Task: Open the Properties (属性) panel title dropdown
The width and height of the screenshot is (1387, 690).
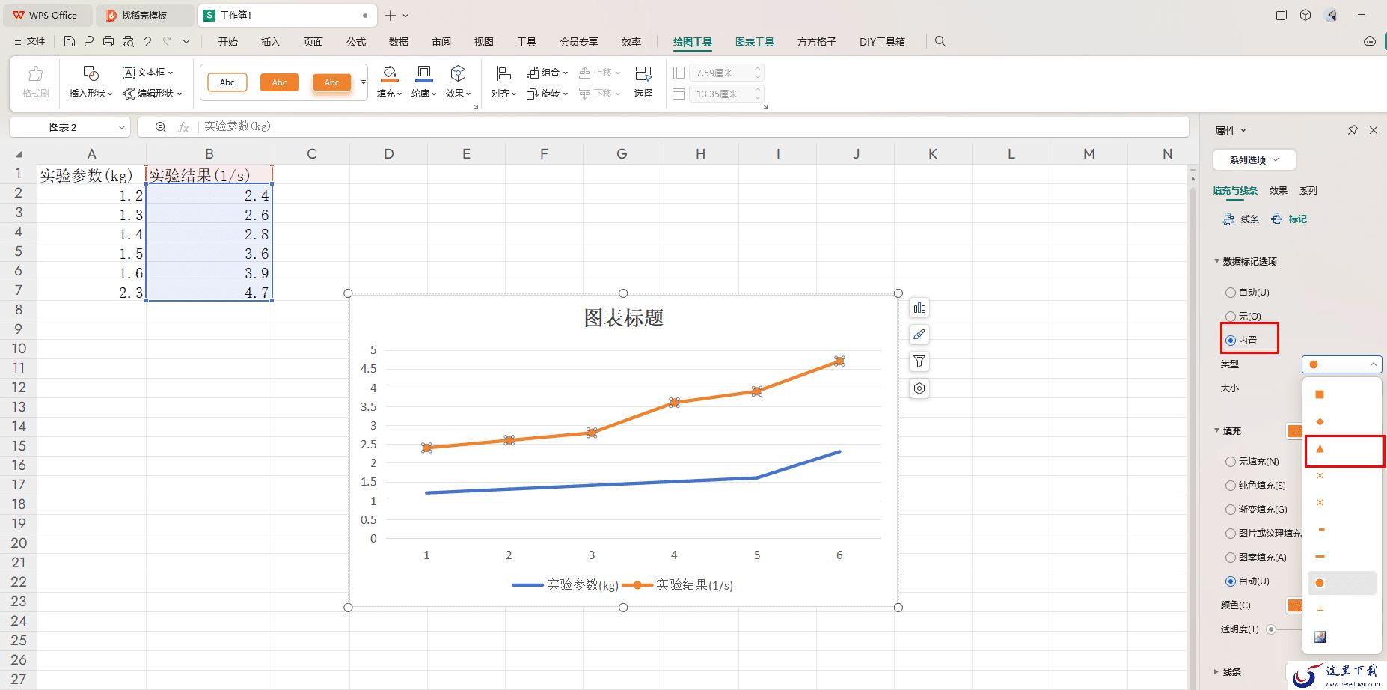Action: click(1231, 131)
